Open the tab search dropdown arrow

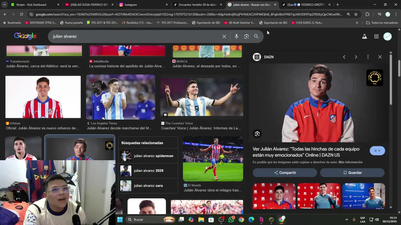4,5
